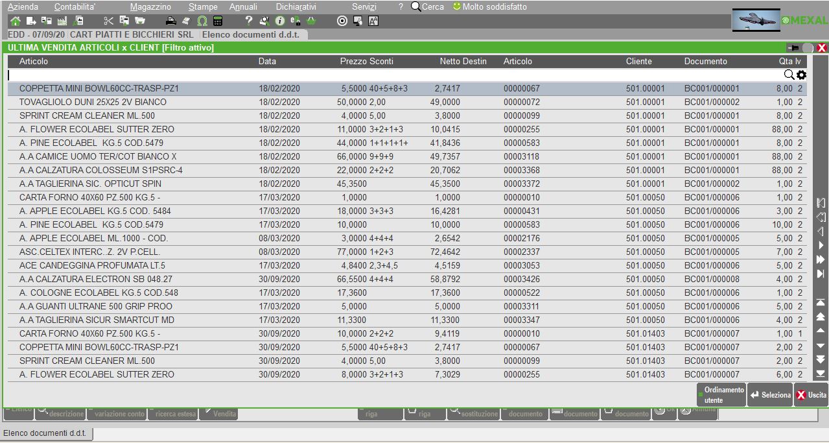Toggle the pin icon in green title bar
The image size is (829, 443).
tap(792, 48)
